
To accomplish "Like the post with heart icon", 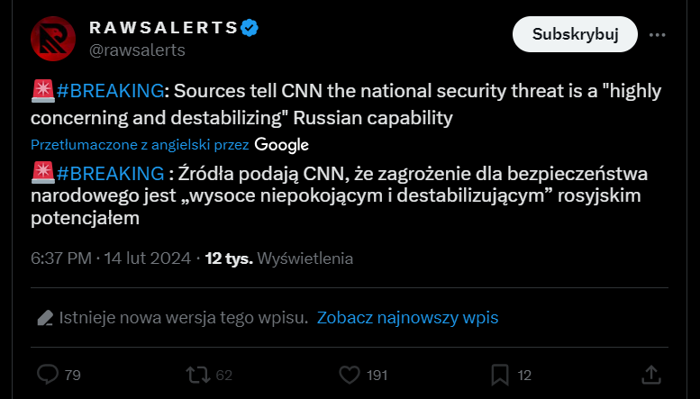I will pyautogui.click(x=350, y=375).
